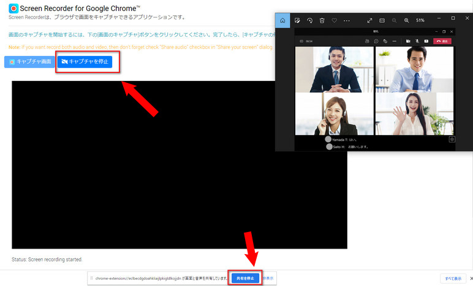
Task: Zoom out of the image
Action: [x=395, y=20]
